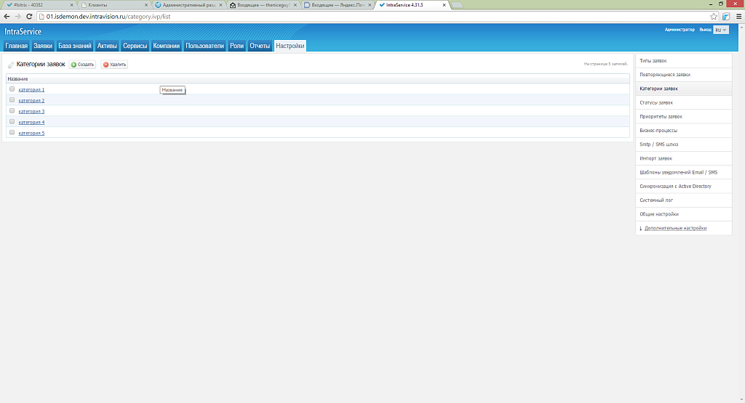
Task: Open Статусы заявок in the sidebar
Action: click(x=684, y=102)
